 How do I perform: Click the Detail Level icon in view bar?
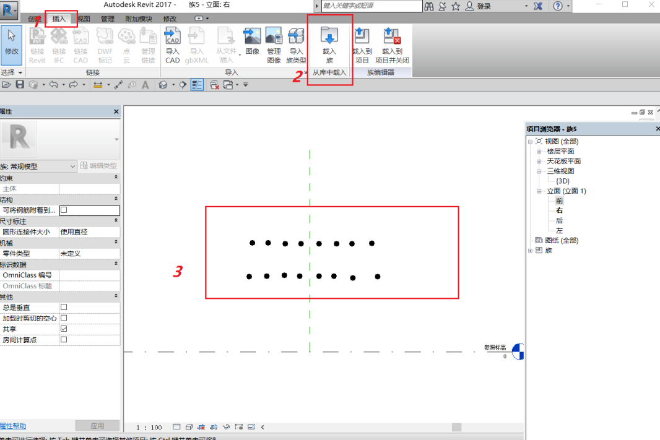[176, 427]
